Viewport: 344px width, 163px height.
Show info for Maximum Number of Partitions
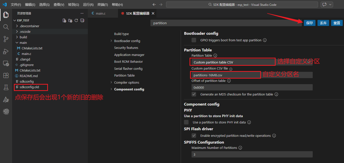pyautogui.click(x=241, y=148)
